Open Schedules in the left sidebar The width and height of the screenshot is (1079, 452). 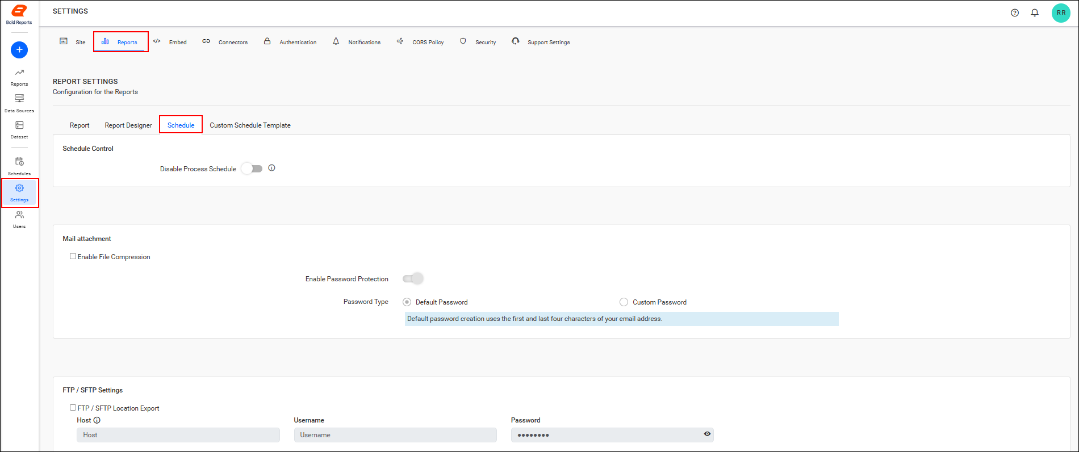(x=19, y=167)
